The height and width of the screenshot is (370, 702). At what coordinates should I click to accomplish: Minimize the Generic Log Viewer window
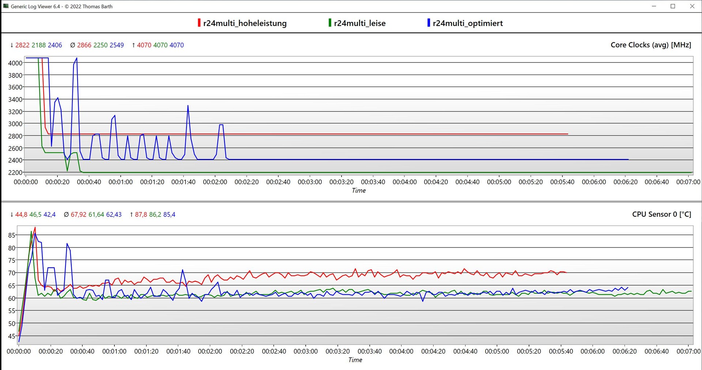click(x=654, y=6)
